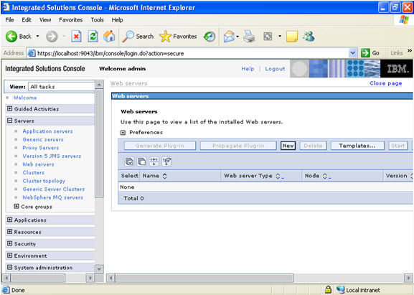Viewport: 414px width, 295px height.
Task: Open the View menu
Action: tap(45, 20)
